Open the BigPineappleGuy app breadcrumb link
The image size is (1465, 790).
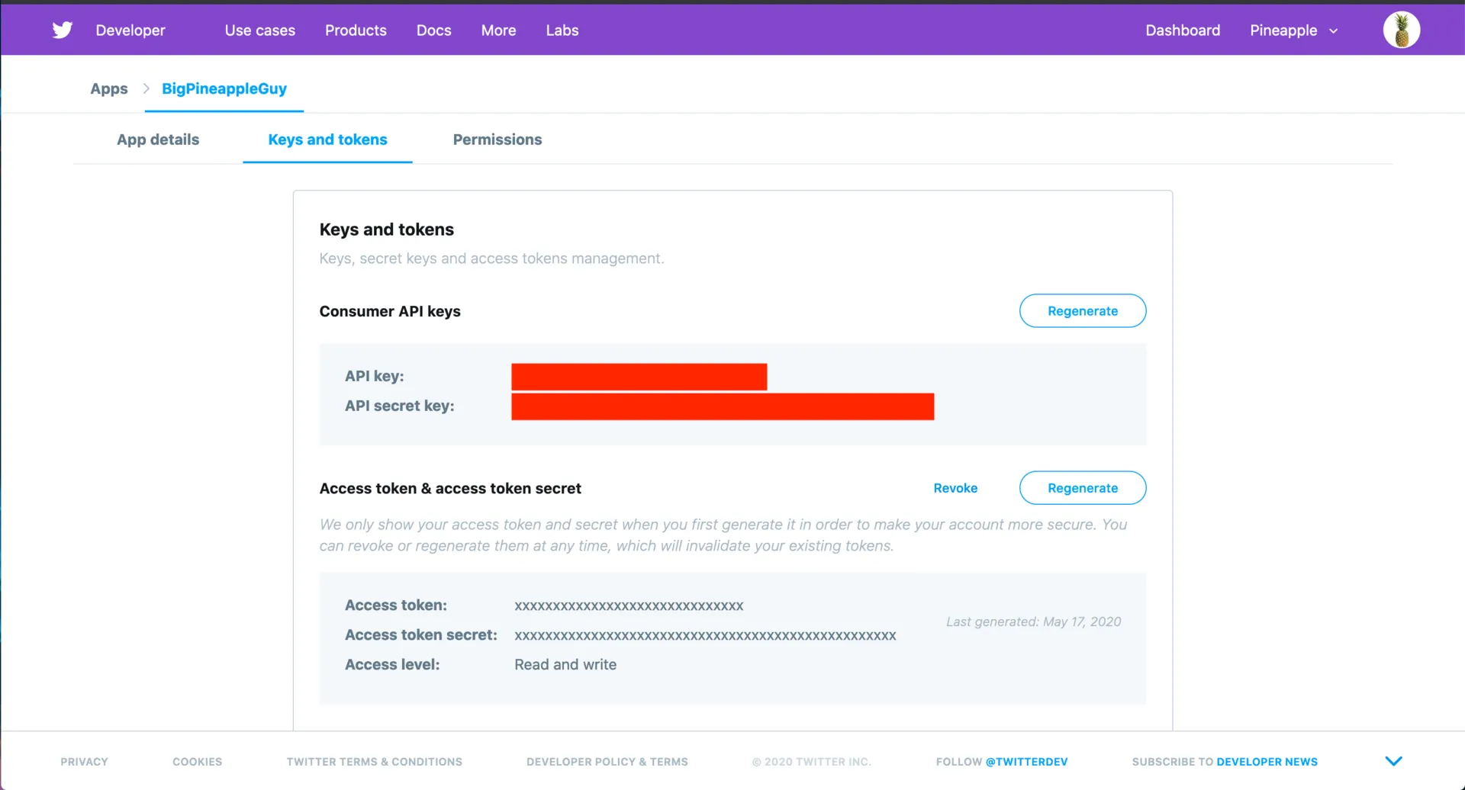click(224, 88)
